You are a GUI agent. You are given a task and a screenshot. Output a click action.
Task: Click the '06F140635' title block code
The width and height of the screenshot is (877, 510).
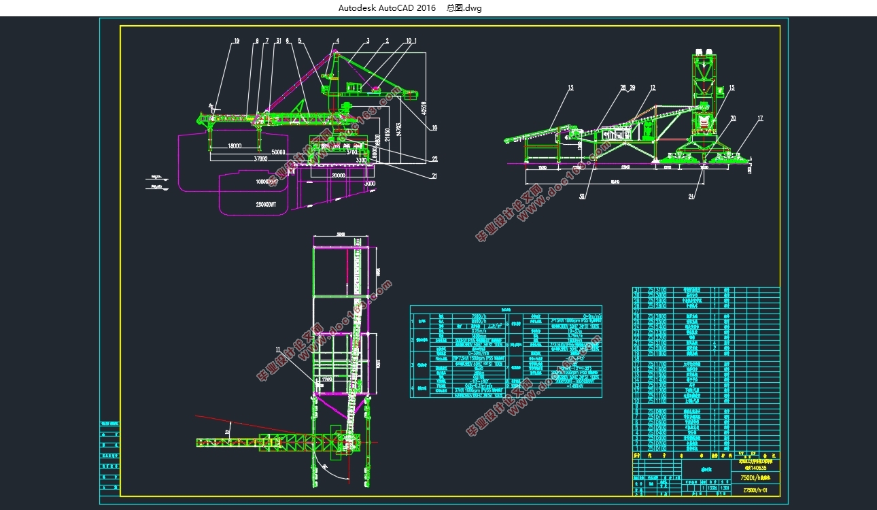click(756, 467)
